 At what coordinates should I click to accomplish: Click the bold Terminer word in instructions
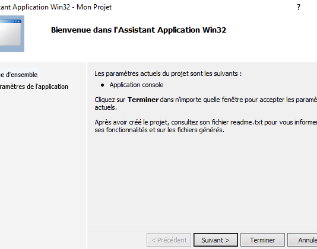click(143, 100)
